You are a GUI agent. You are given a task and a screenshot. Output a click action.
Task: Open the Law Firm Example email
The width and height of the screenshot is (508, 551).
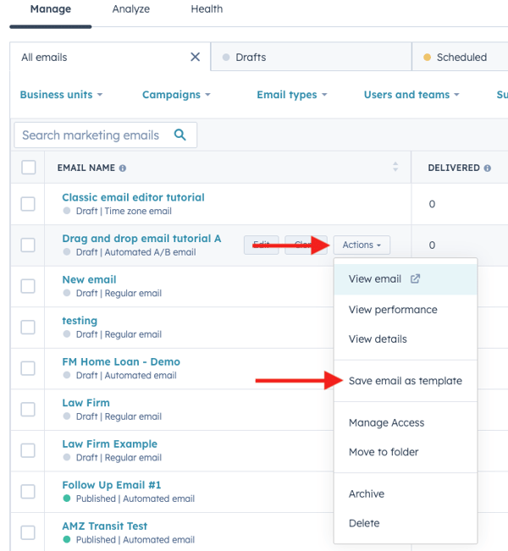click(x=110, y=444)
